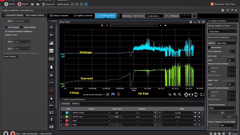
Task: Click the zoom out magnifier on chart
Action: click(x=179, y=94)
